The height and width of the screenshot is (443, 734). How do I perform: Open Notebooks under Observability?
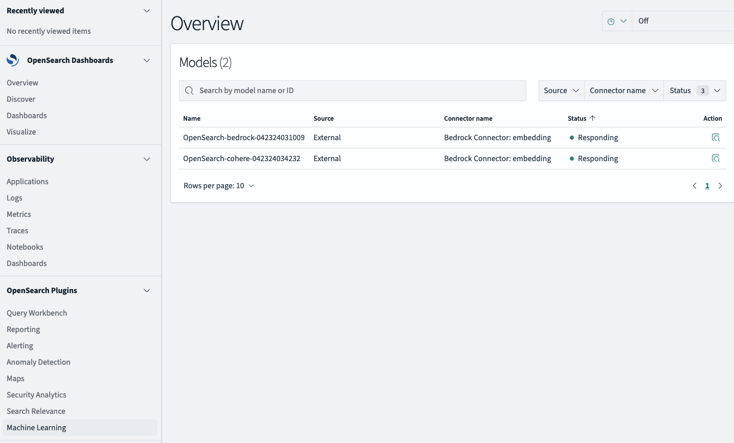coord(25,247)
